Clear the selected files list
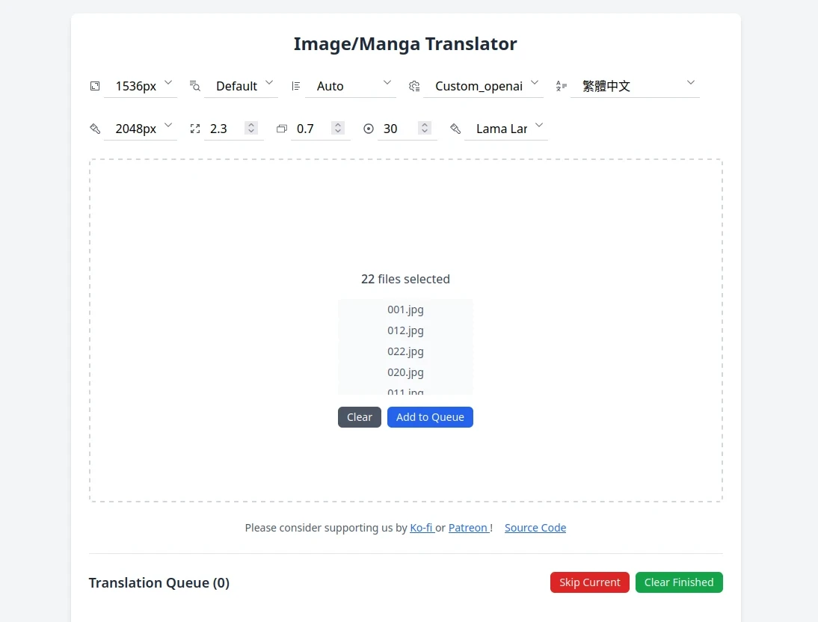This screenshot has height=622, width=818. [360, 417]
